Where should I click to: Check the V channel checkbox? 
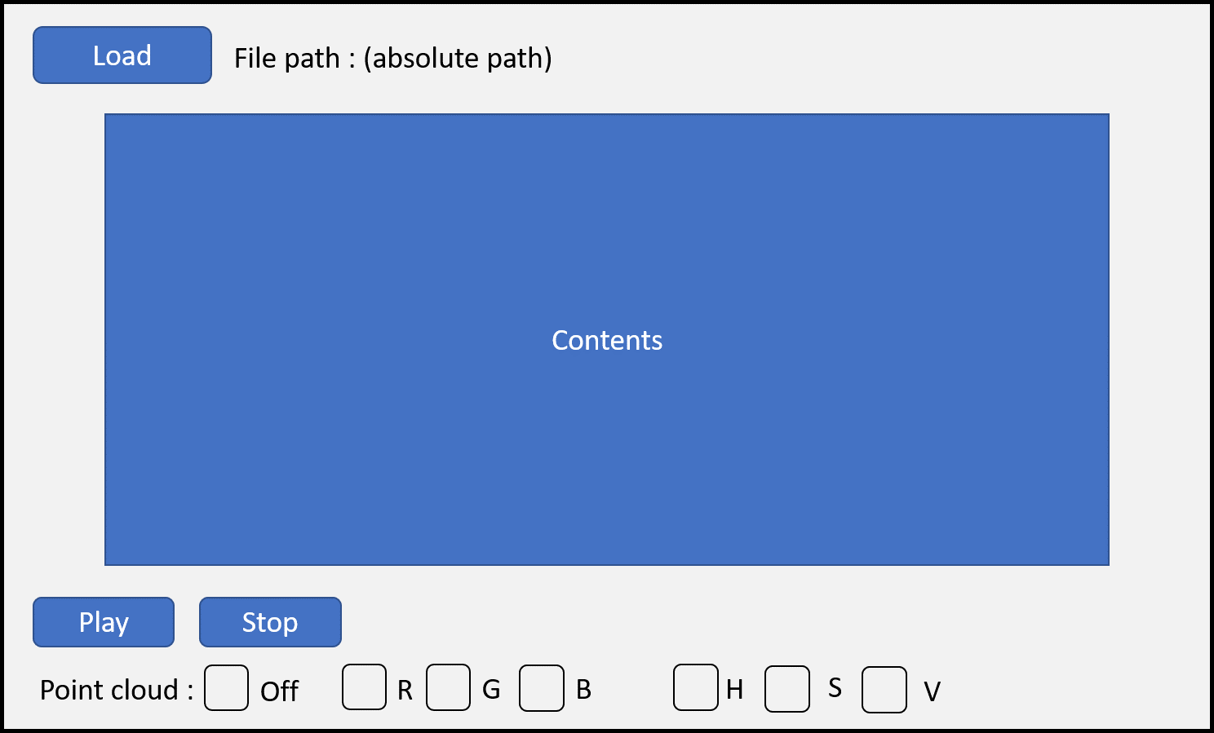pos(884,690)
